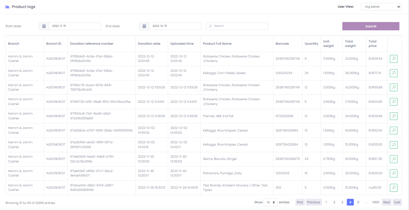This screenshot has height=210, width=409.
Task: Open page 2 of results
Action: (334, 202)
